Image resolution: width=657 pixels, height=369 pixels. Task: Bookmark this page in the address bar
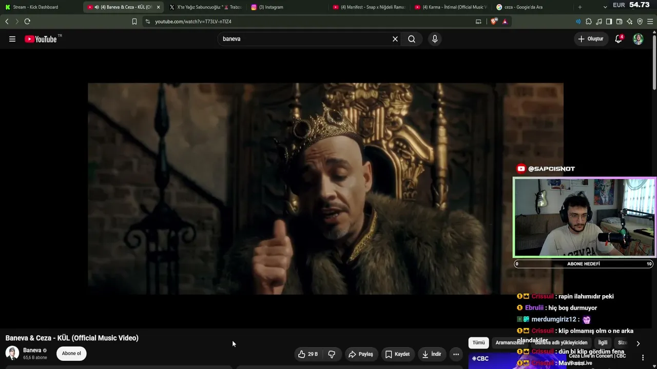[x=134, y=22]
